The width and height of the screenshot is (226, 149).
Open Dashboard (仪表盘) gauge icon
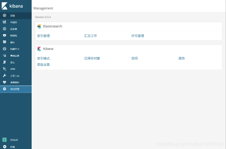point(5,29)
